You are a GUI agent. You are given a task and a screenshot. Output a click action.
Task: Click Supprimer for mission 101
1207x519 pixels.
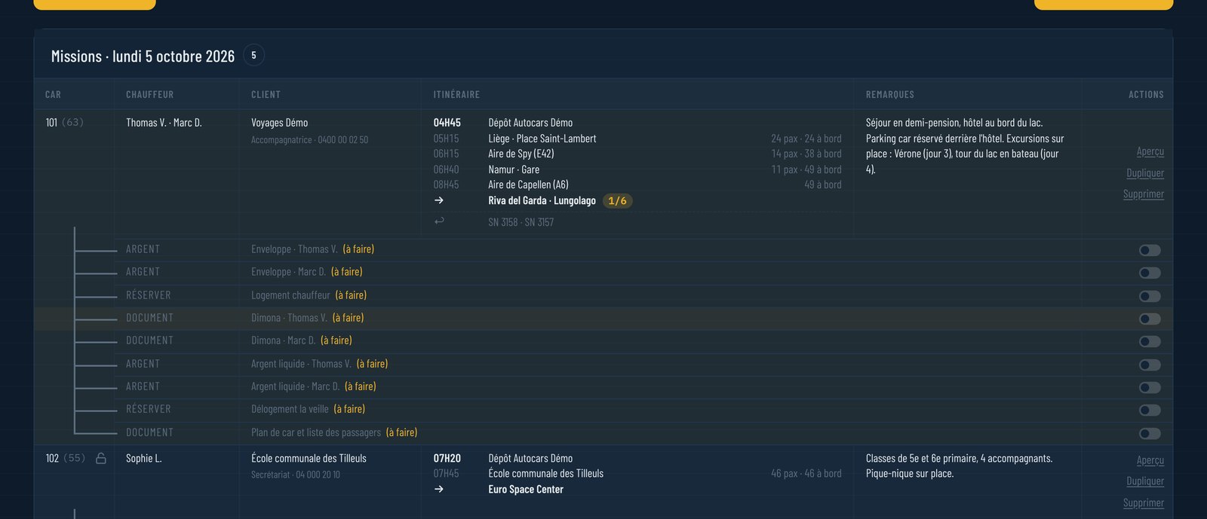(1144, 194)
